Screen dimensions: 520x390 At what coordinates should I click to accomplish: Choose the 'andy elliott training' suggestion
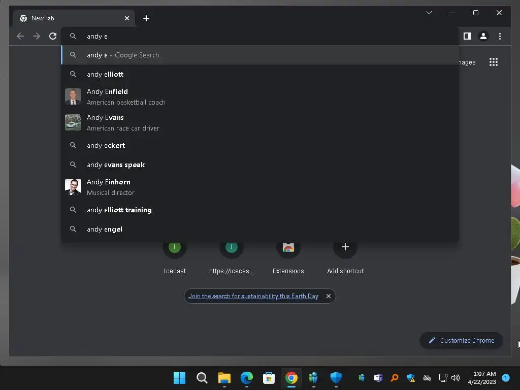[260, 210]
